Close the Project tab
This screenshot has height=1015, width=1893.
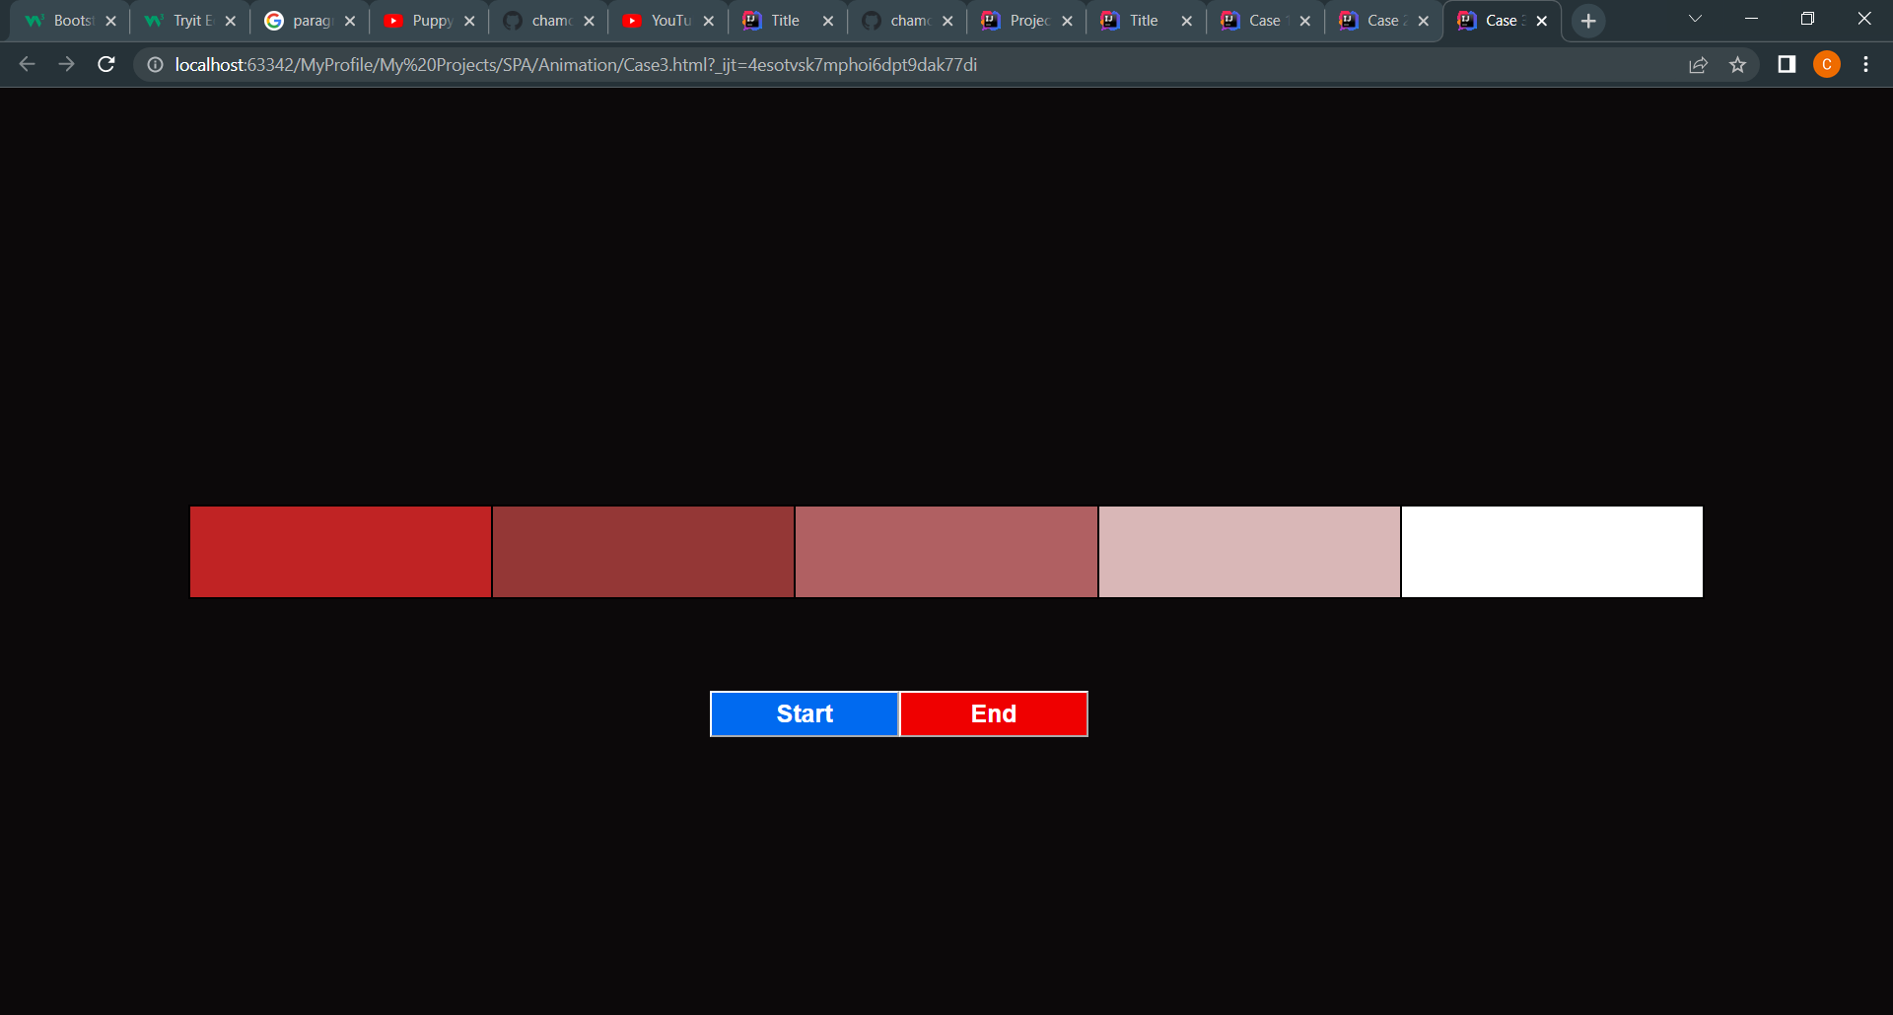[x=1067, y=21]
